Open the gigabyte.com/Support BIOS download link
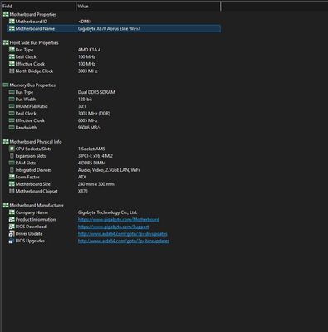The height and width of the screenshot is (332, 328). click(113, 227)
